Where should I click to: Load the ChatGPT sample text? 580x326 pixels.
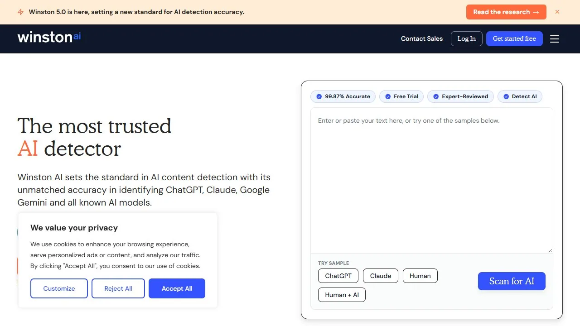pos(338,276)
